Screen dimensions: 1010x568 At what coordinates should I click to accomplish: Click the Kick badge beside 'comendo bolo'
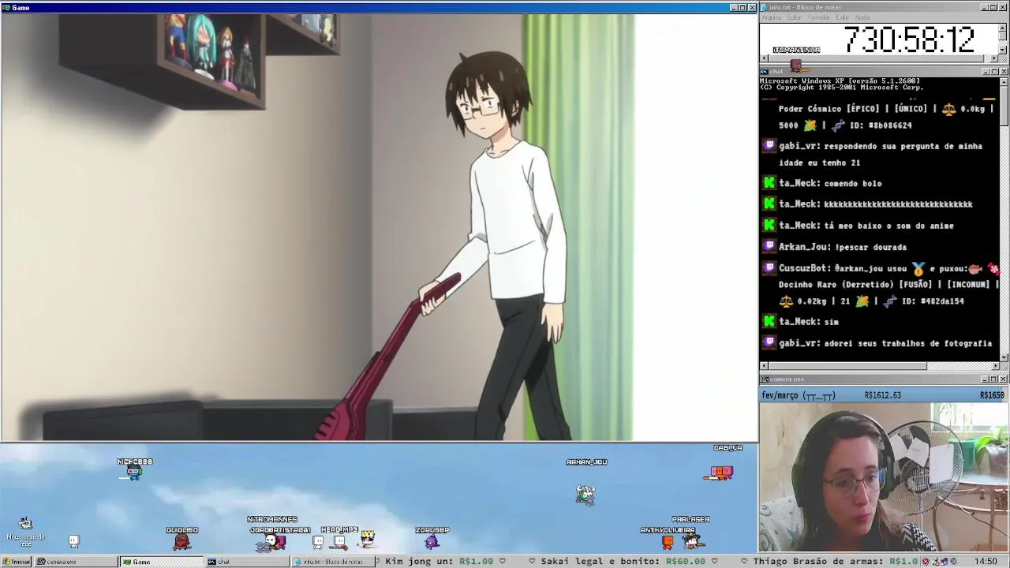pos(769,183)
